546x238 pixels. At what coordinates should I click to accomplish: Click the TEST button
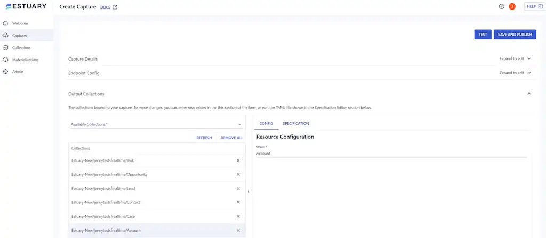click(x=483, y=35)
